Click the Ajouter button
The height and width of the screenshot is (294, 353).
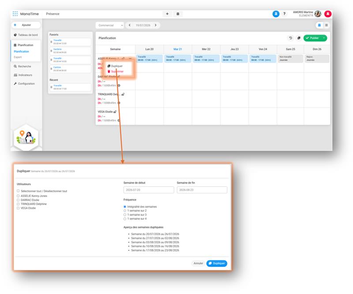click(x=26, y=25)
